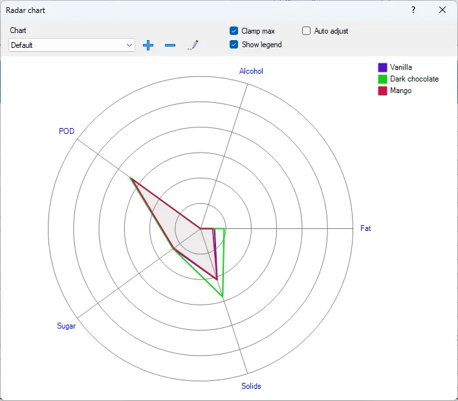Open help with the question mark
The width and height of the screenshot is (458, 401).
tap(413, 10)
